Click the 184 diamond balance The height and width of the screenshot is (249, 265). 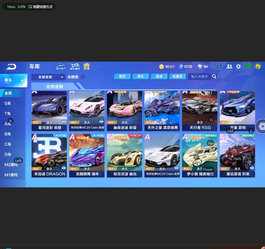[x=206, y=67]
